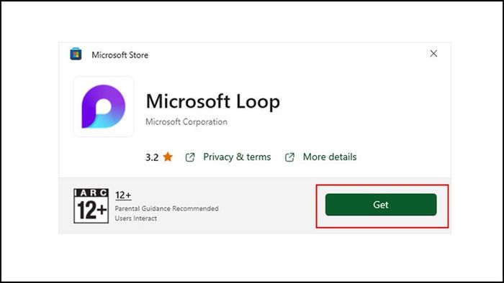The image size is (504, 283).
Task: Click the 3.2 rating number
Action: (152, 157)
